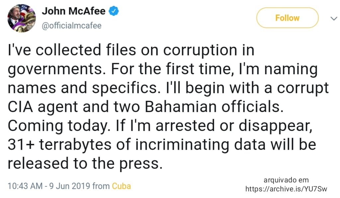Click the '31+' number in the tweet
The height and width of the screenshot is (198, 340).
(21, 145)
